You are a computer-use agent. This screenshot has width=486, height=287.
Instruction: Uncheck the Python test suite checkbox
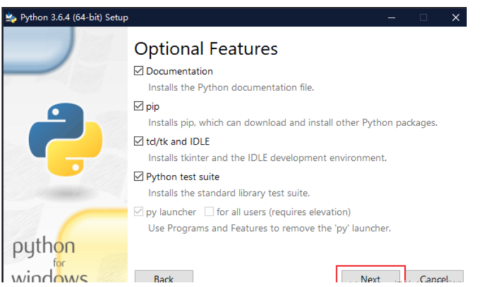pos(139,177)
